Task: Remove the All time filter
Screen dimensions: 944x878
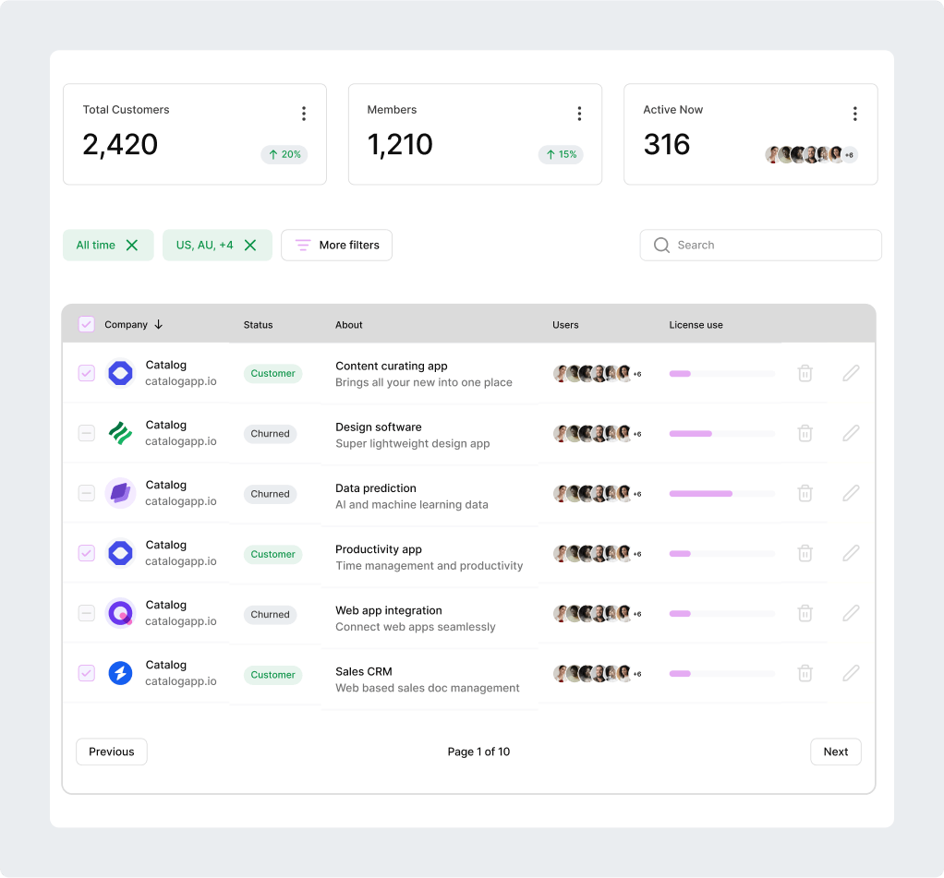Action: tap(132, 246)
